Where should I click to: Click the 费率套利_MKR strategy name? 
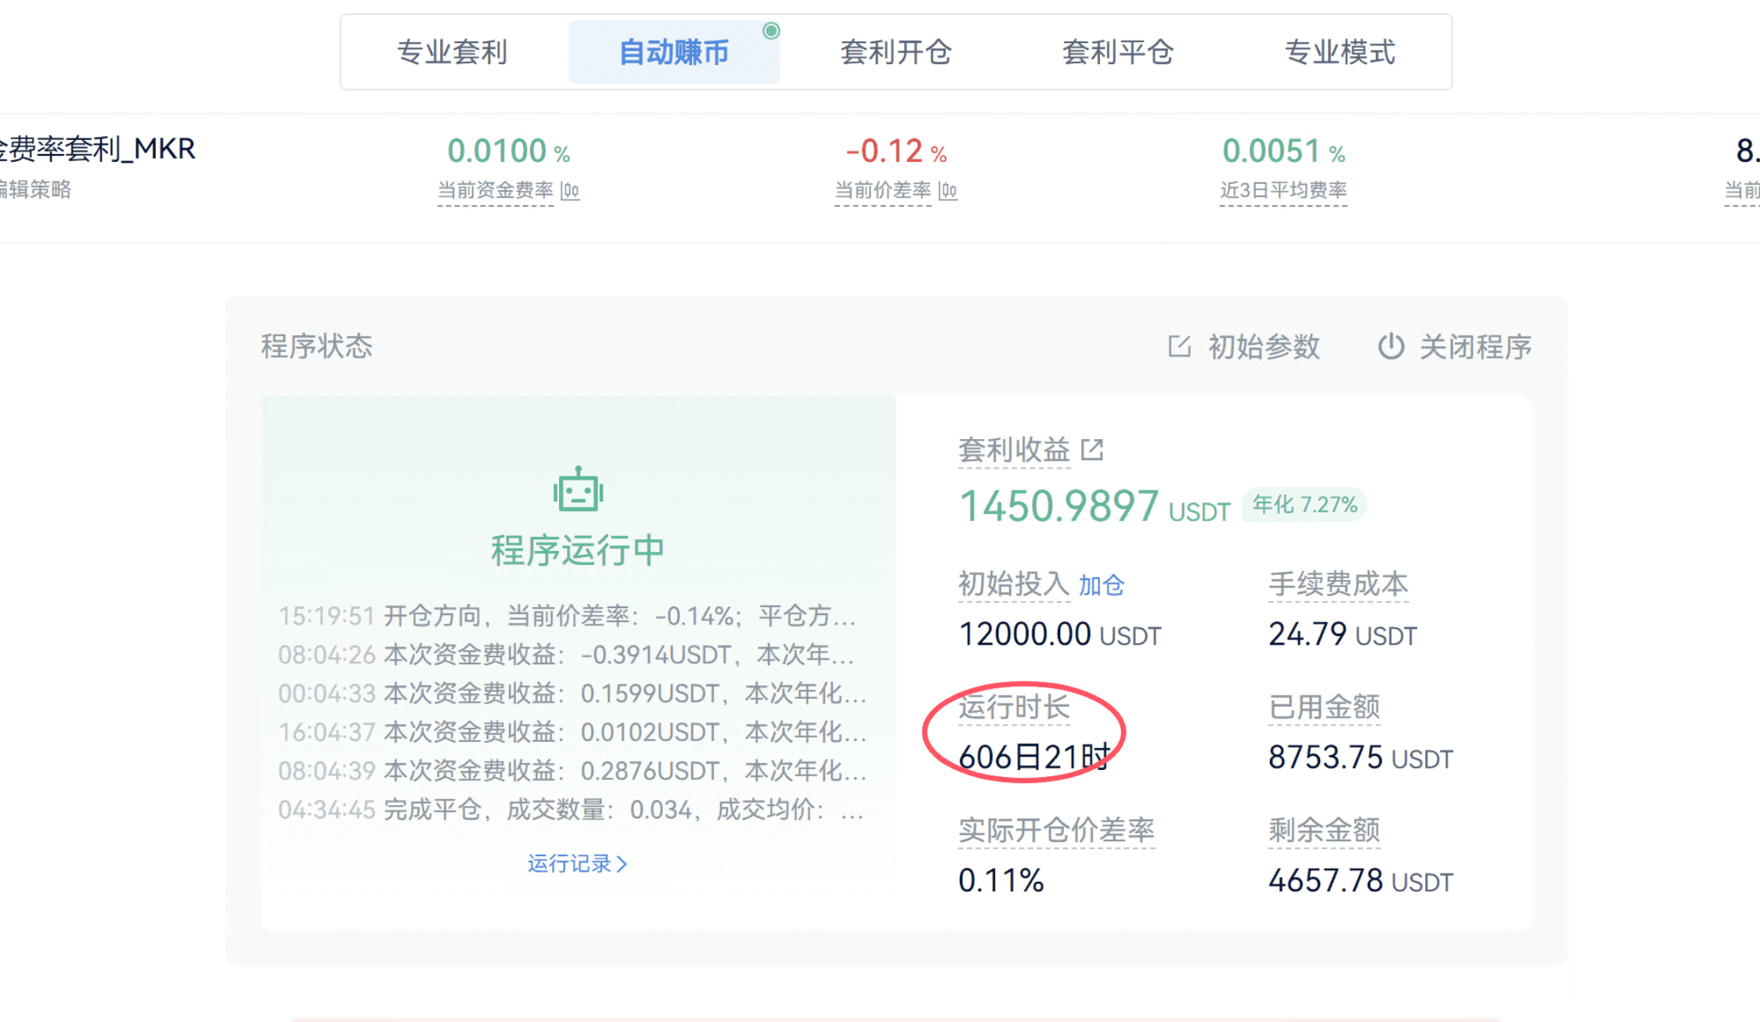coord(97,149)
